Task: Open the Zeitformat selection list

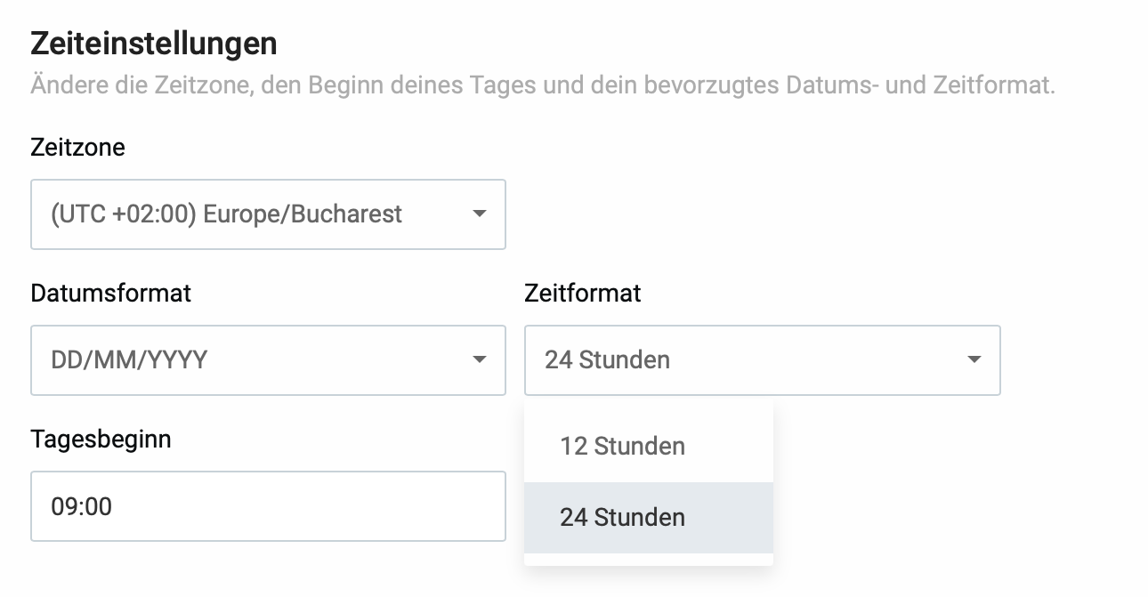Action: point(763,360)
